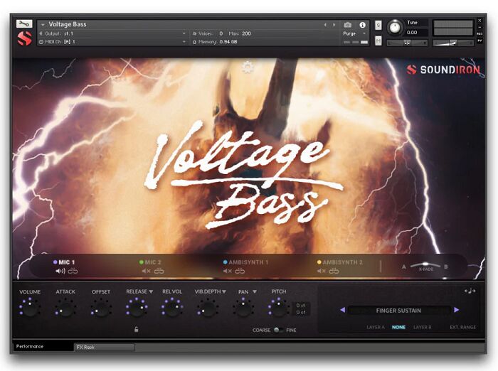
Task: Click the center icon in the pan slider
Action: pos(406,43)
